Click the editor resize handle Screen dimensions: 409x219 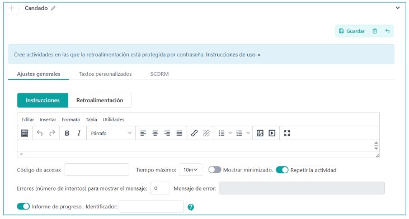377,155
